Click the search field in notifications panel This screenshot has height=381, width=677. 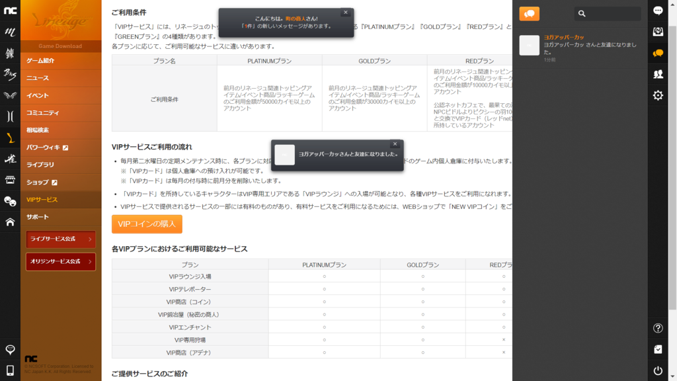[608, 14]
